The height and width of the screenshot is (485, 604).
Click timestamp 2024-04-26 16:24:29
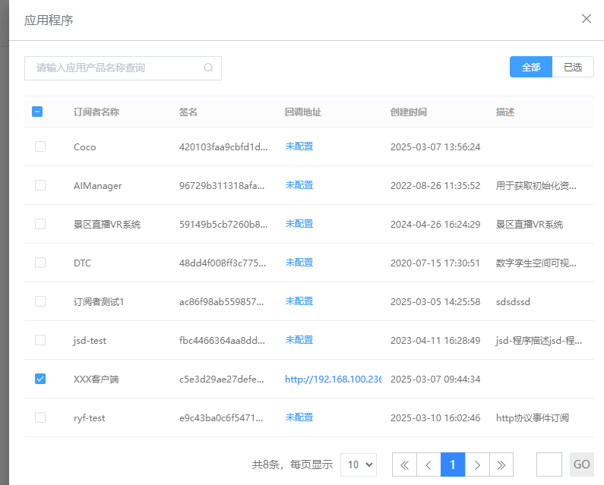[x=435, y=224]
